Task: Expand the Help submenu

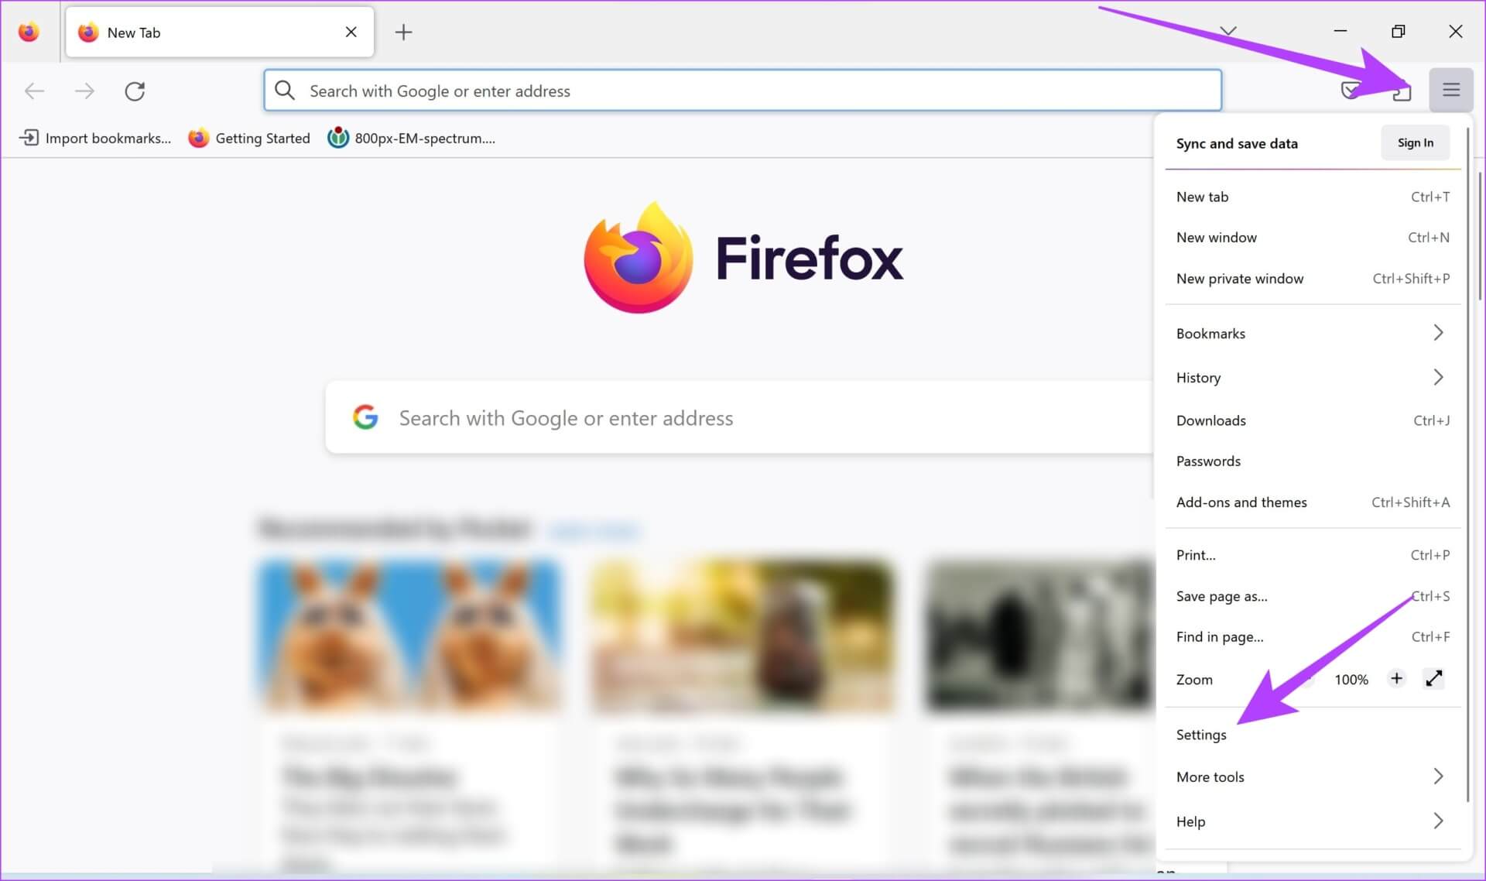Action: [x=1313, y=821]
